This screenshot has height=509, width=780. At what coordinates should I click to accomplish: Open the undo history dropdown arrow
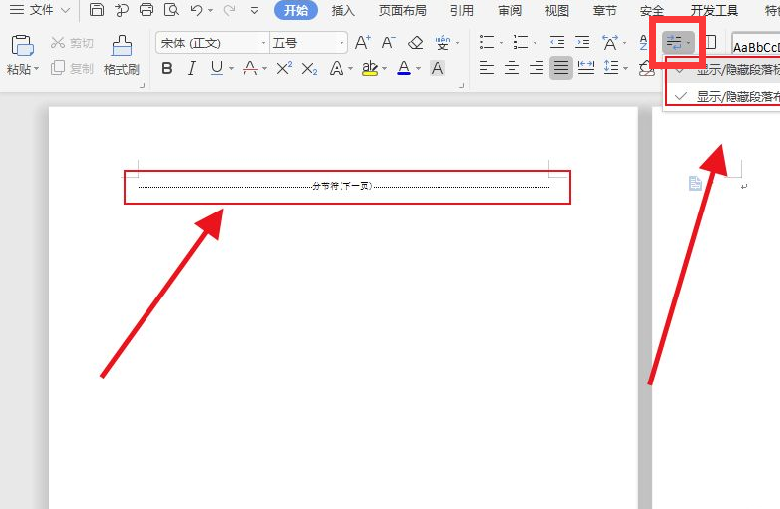(211, 10)
